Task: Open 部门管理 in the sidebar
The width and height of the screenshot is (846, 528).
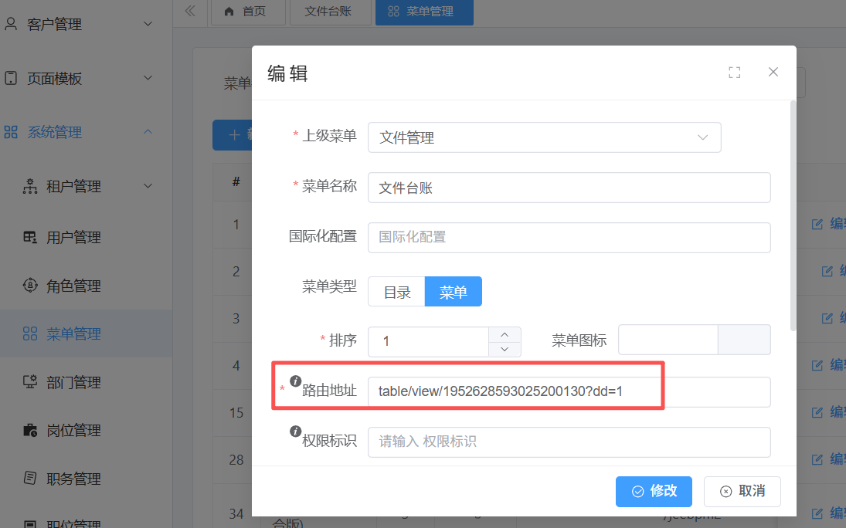Action: pyautogui.click(x=73, y=382)
